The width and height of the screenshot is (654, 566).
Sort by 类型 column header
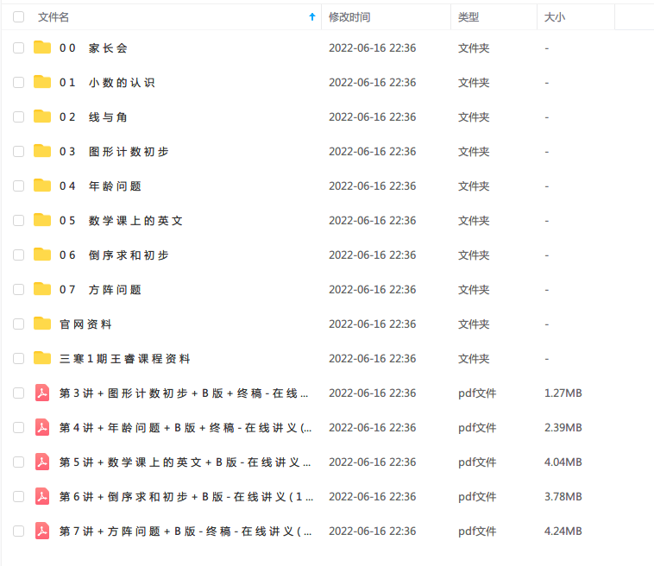468,17
